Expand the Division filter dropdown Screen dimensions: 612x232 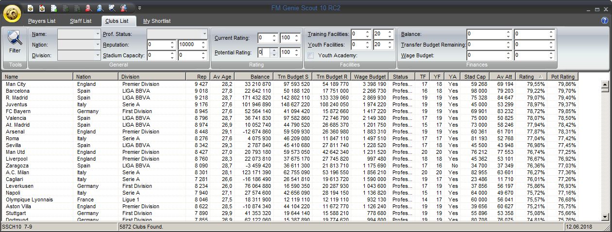tap(98, 55)
